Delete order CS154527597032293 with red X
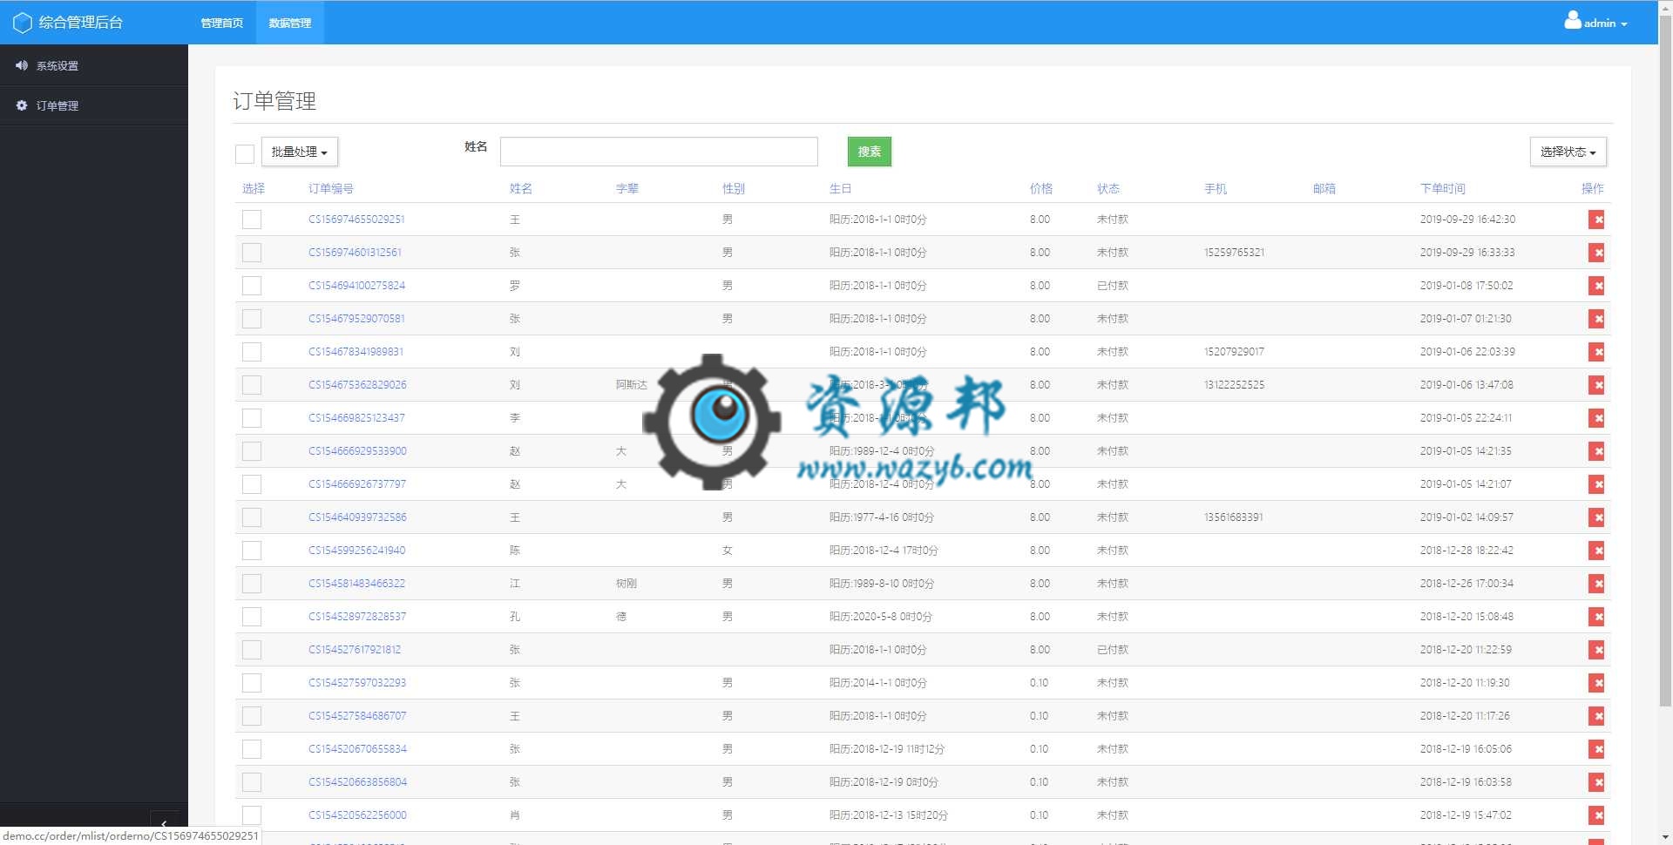The width and height of the screenshot is (1673, 845). (x=1596, y=683)
